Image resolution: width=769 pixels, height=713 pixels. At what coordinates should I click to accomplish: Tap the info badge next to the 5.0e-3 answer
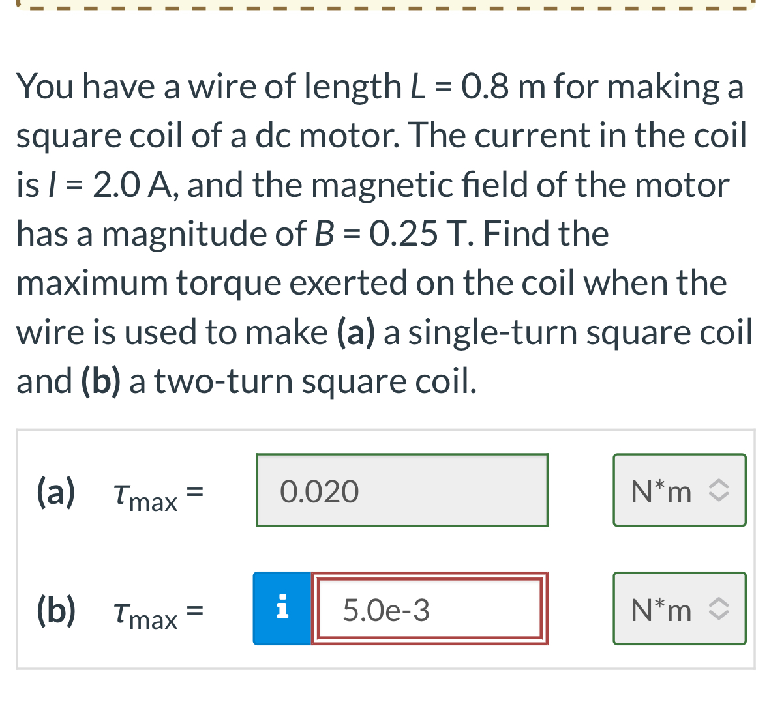click(283, 609)
